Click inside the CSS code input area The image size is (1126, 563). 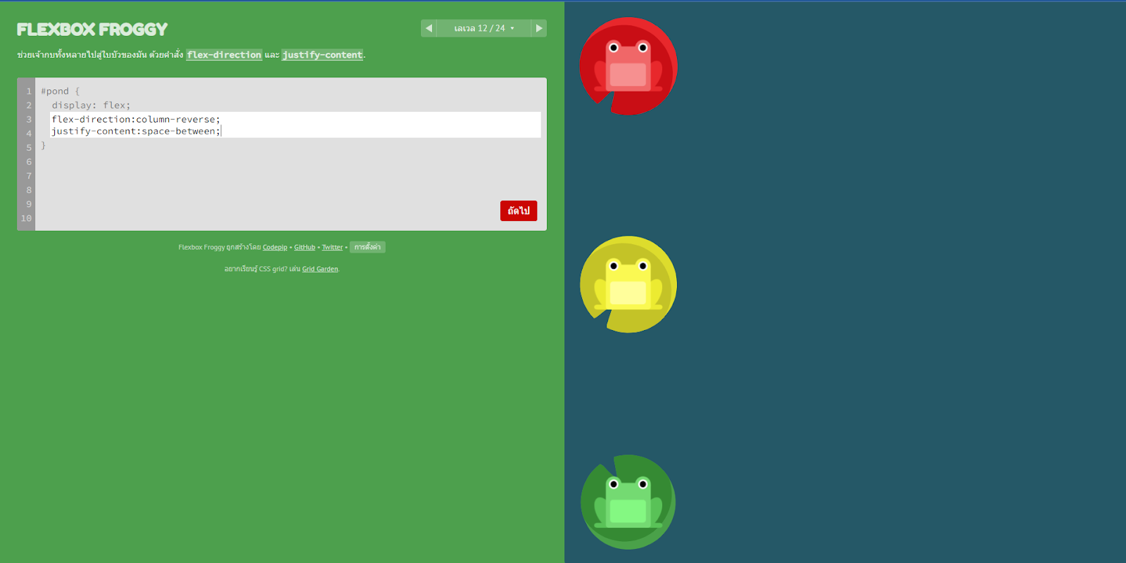[296, 125]
